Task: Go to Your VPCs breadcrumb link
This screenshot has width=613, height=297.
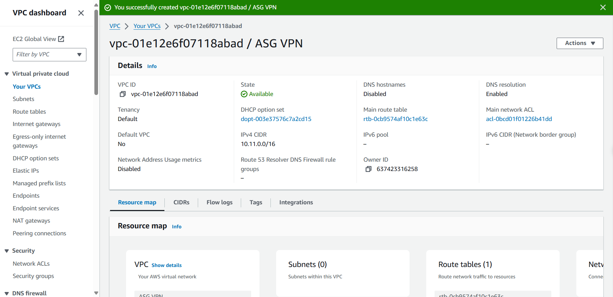Action: [x=147, y=26]
